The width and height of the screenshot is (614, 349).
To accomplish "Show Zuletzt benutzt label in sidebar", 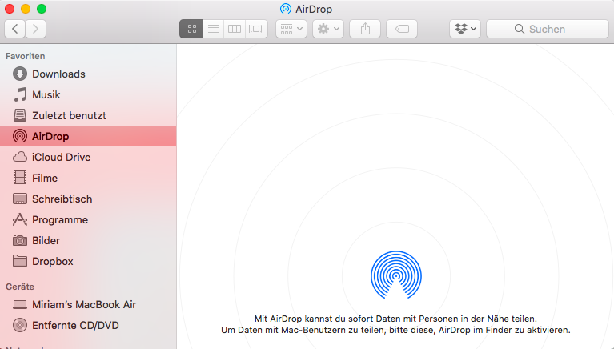I will (x=69, y=115).
